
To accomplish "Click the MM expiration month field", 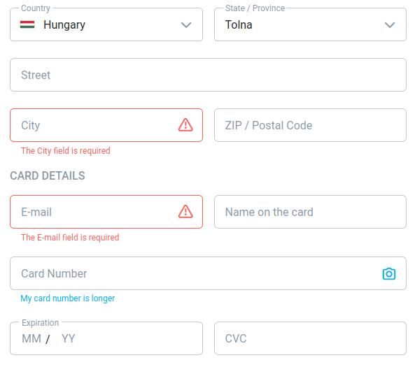I will [31, 338].
